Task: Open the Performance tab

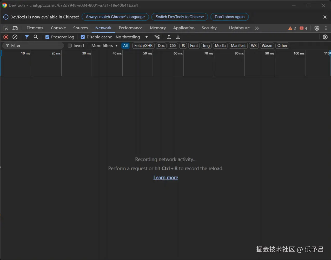Action: pyautogui.click(x=130, y=28)
